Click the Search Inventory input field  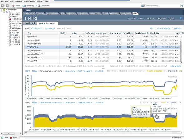coord(163,6)
